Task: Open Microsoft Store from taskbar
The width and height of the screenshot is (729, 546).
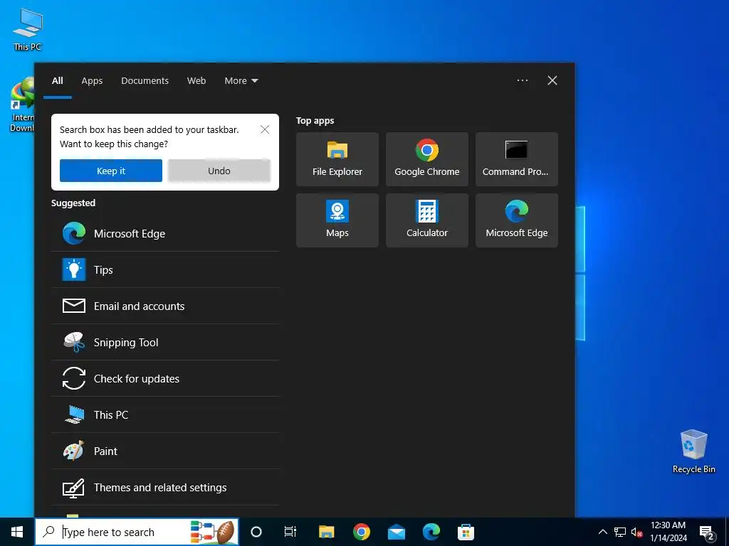Action: (466, 532)
